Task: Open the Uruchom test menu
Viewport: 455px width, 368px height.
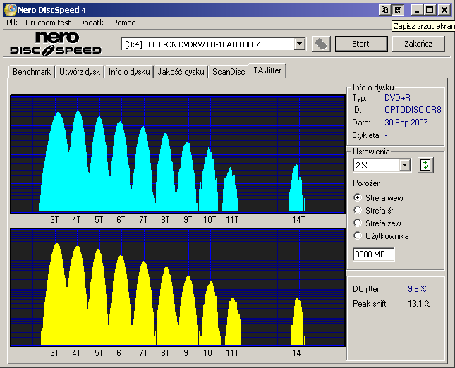Action: coord(48,23)
